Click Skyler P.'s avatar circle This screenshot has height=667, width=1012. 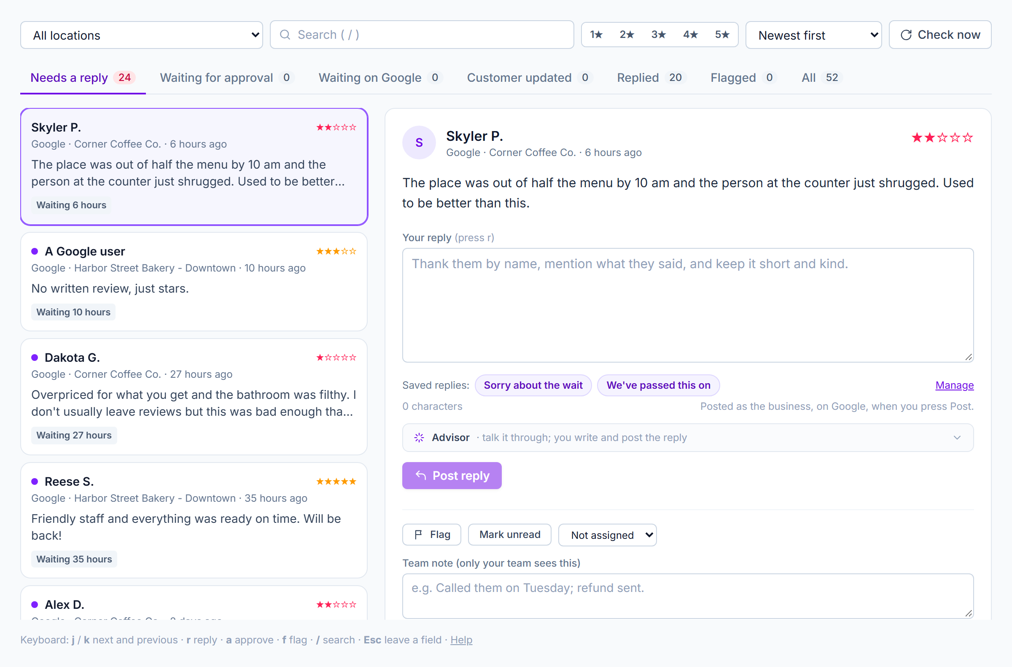tap(419, 143)
